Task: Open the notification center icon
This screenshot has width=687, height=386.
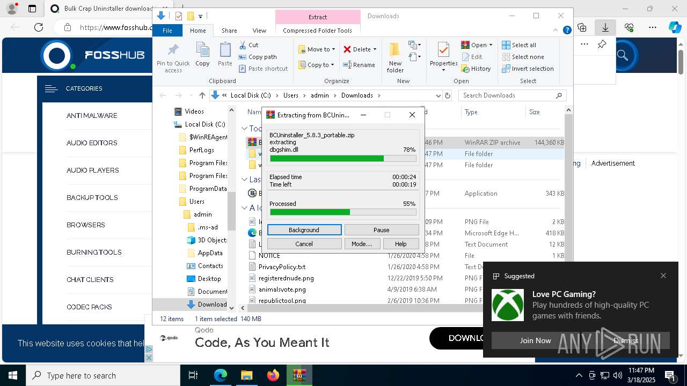Action: (x=670, y=375)
